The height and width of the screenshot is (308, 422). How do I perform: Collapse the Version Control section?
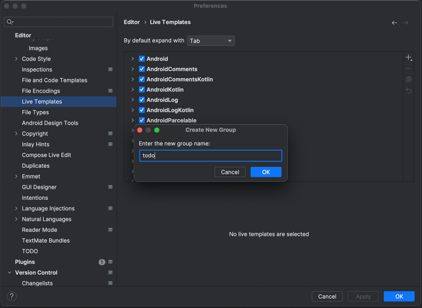[x=9, y=272]
